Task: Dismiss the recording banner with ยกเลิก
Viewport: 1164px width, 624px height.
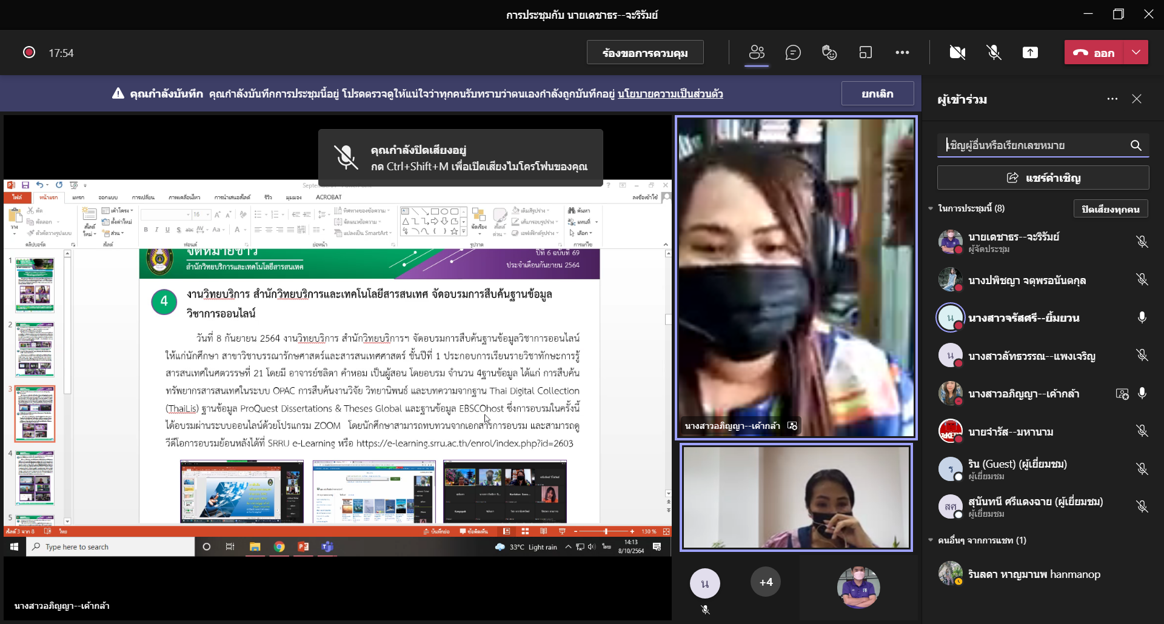Action: pos(877,94)
